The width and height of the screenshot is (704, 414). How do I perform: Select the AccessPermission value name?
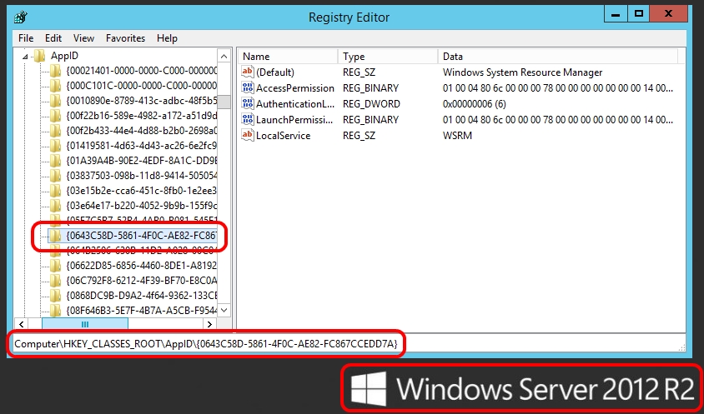295,88
